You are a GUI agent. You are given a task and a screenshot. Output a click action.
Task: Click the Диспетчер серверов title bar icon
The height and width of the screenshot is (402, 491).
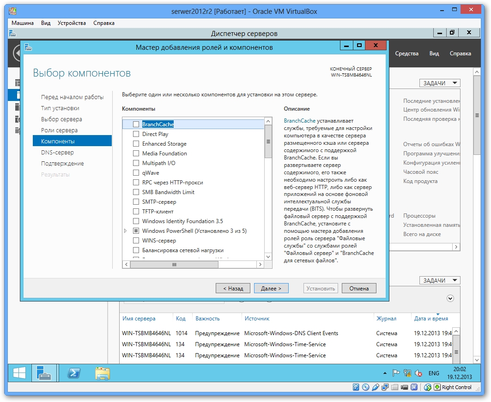12,33
